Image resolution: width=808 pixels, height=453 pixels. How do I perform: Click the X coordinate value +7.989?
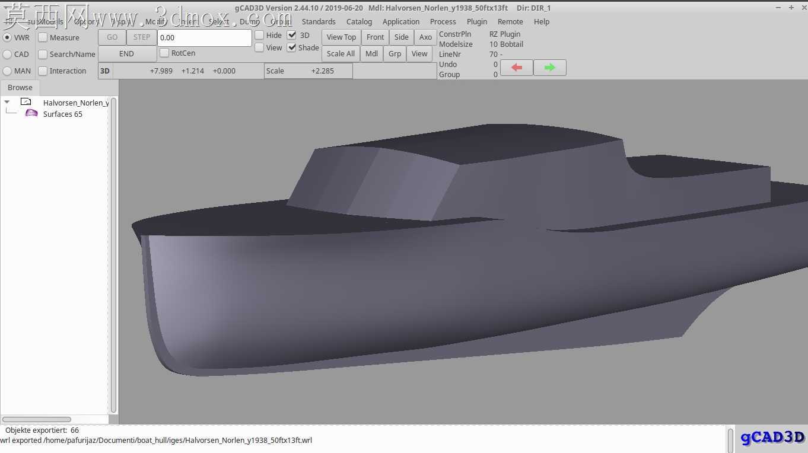161,71
